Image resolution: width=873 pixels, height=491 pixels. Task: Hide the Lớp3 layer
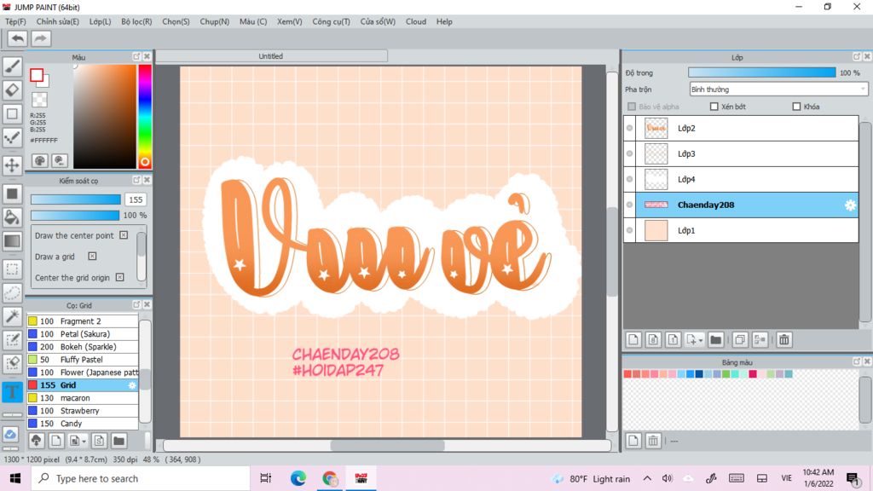[x=630, y=153]
